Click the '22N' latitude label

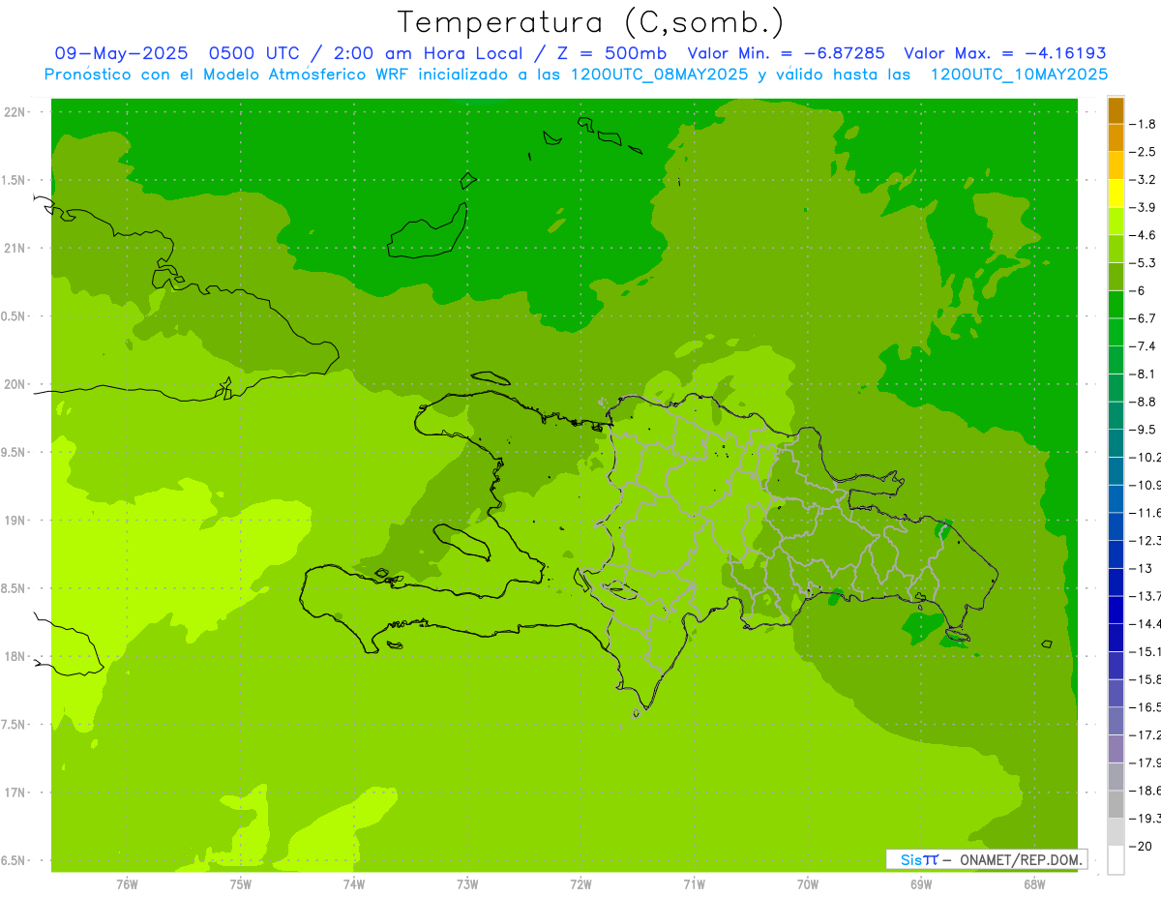[15, 112]
